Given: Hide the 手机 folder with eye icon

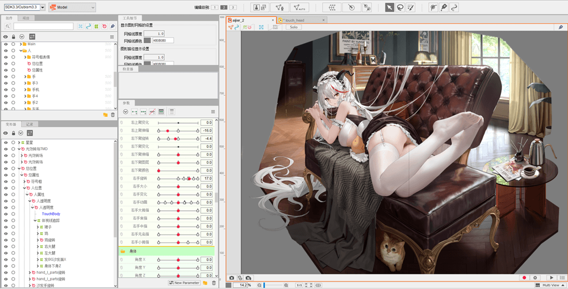Looking at the screenshot, I should (6, 90).
